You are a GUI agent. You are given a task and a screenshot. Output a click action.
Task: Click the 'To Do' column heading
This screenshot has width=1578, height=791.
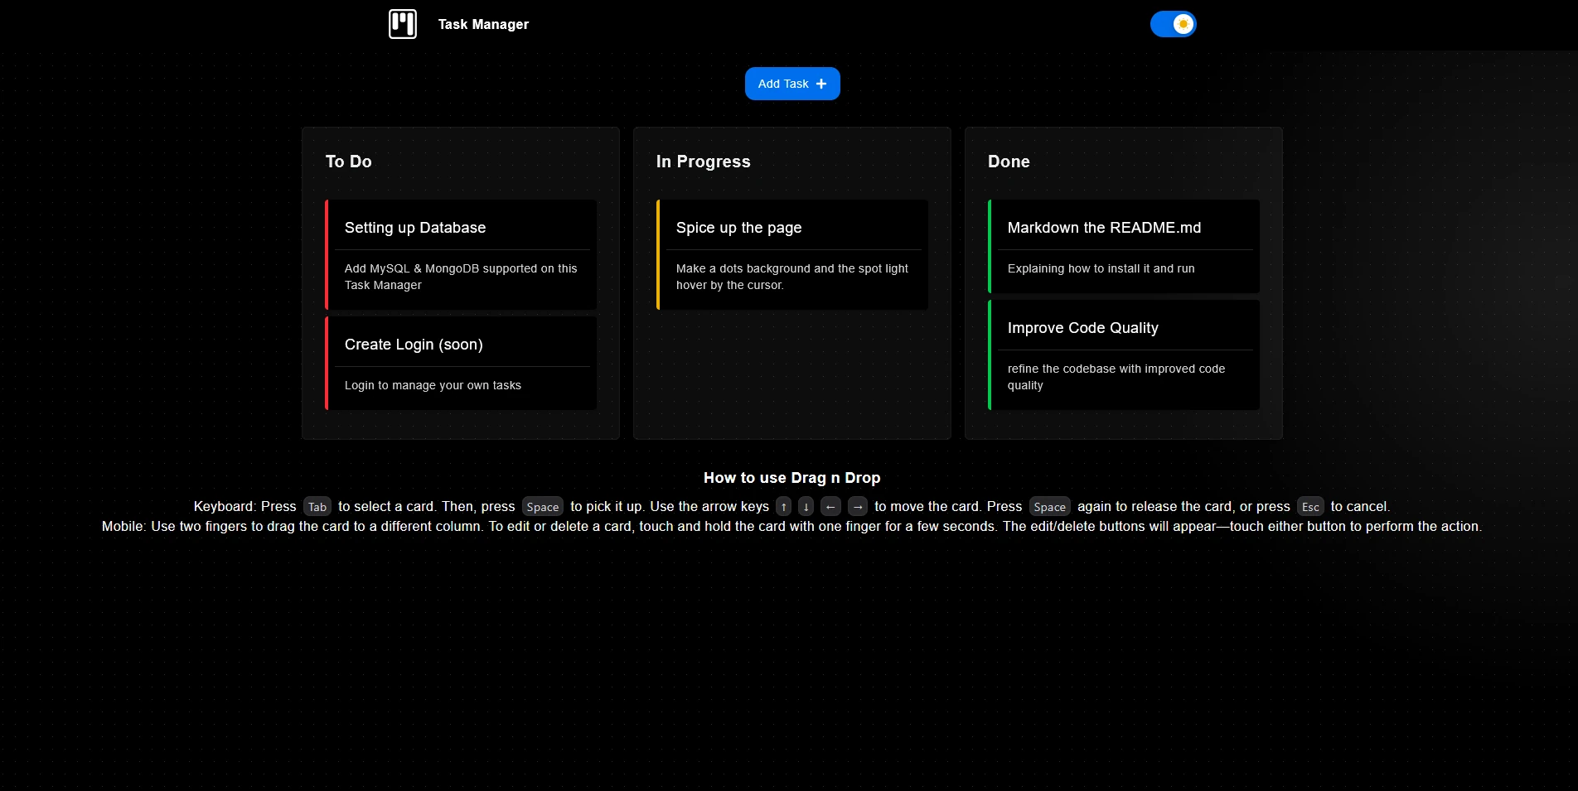point(348,162)
